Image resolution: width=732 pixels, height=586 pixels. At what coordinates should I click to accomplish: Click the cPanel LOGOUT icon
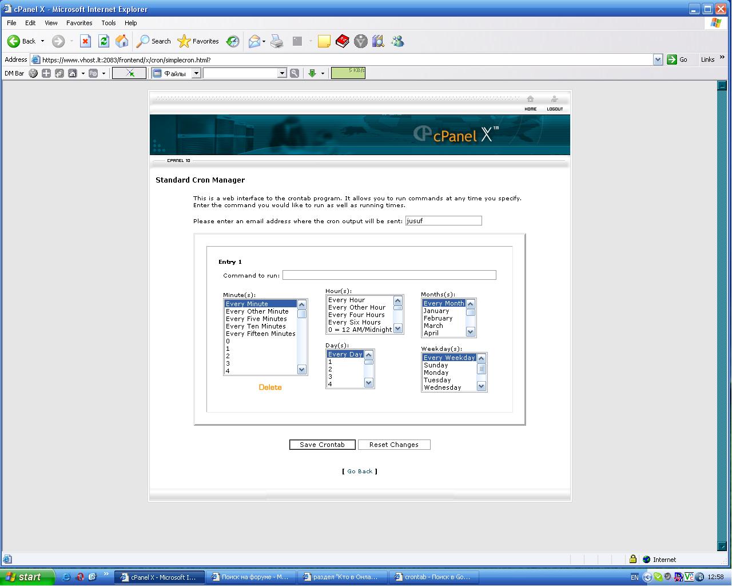(x=554, y=99)
